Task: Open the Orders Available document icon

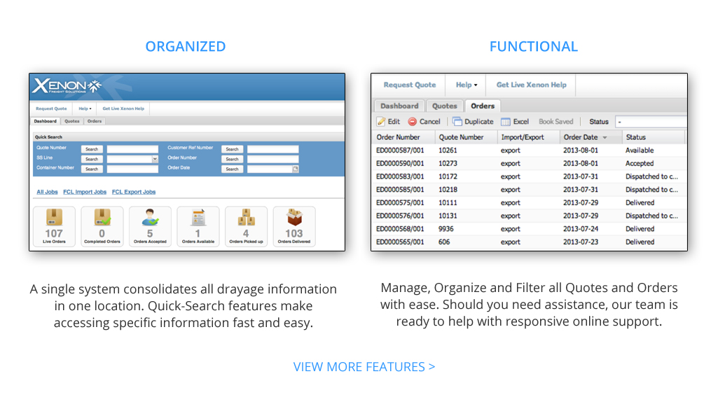Action: 198,217
